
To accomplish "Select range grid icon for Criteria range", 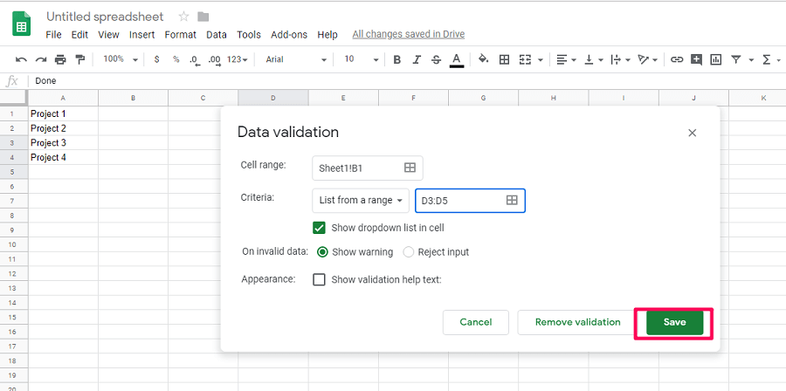I will coord(512,200).
